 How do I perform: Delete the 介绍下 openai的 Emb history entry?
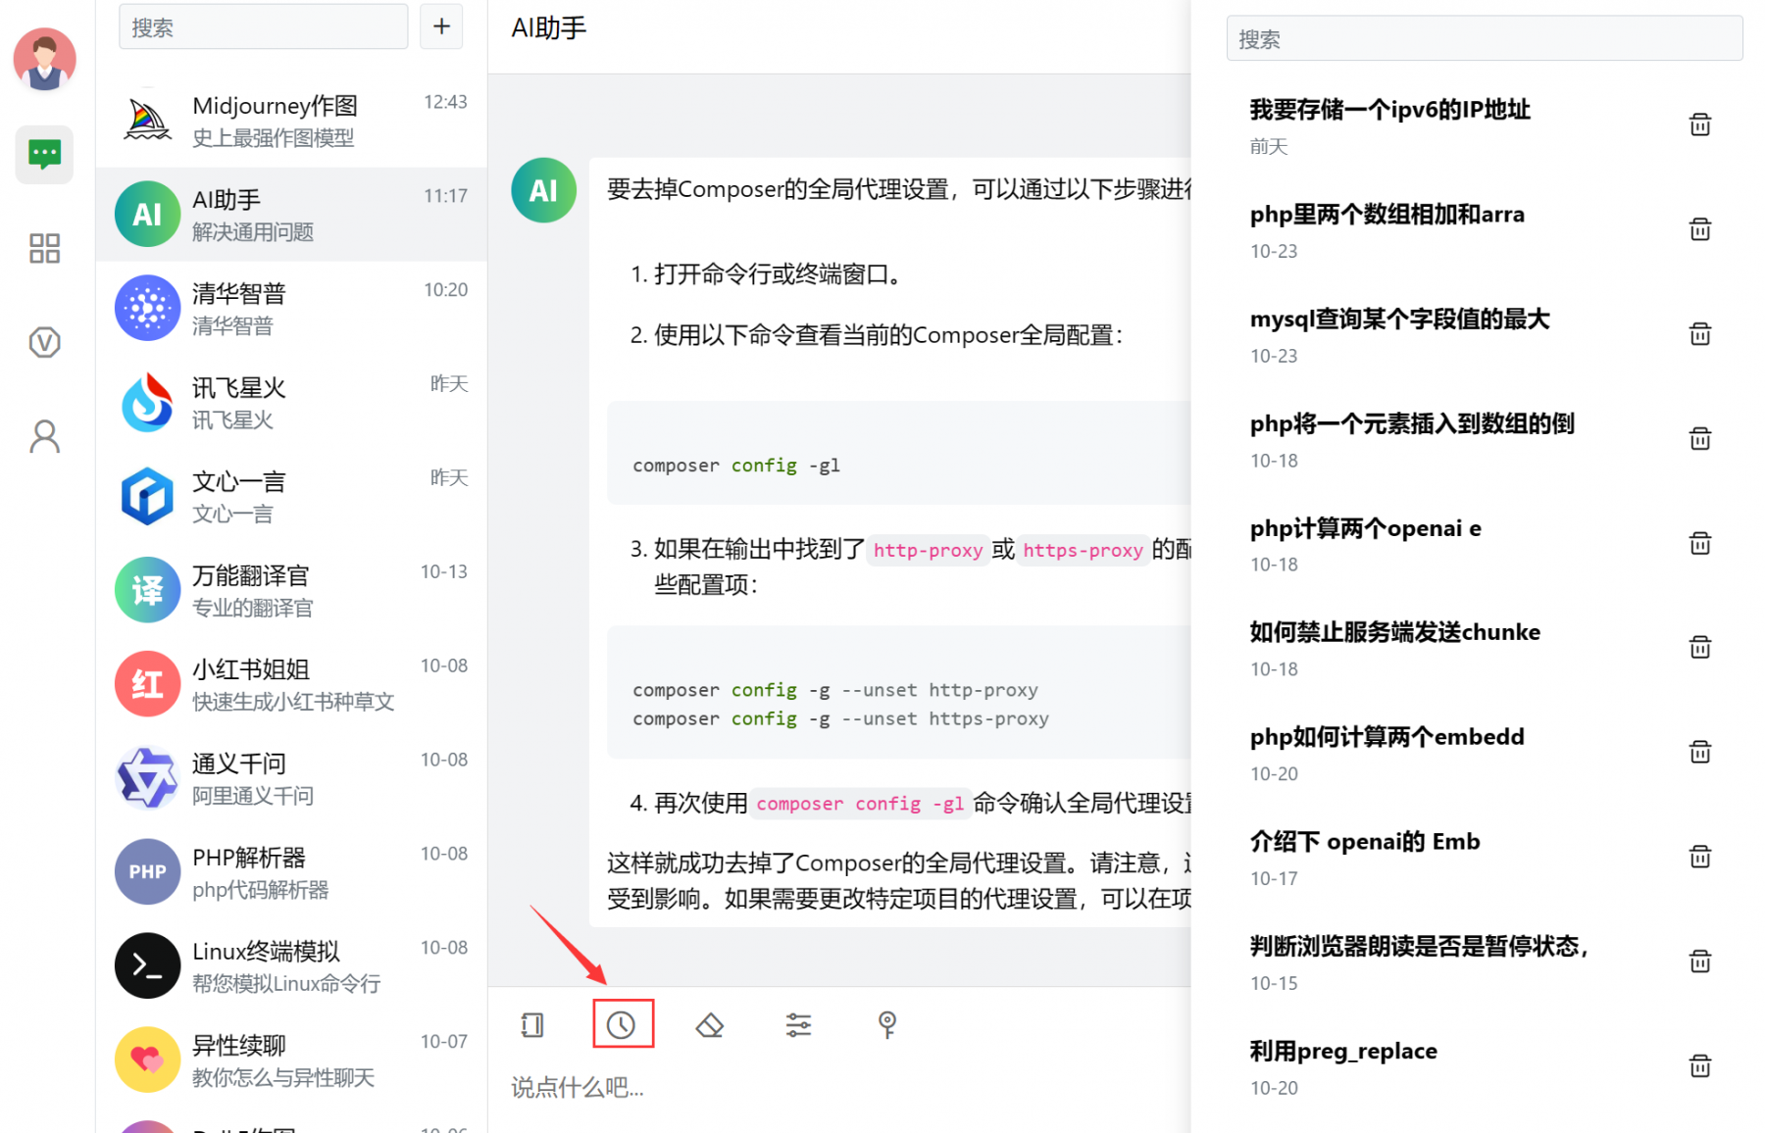(1700, 857)
